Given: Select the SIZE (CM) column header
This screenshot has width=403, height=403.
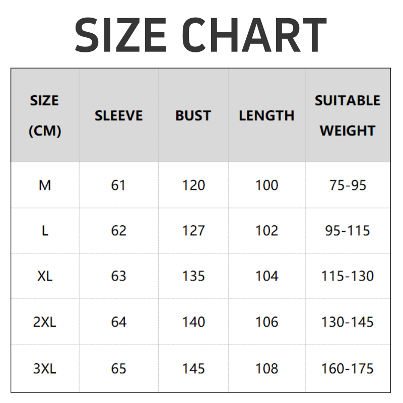Looking at the screenshot, I should pyautogui.click(x=45, y=115).
